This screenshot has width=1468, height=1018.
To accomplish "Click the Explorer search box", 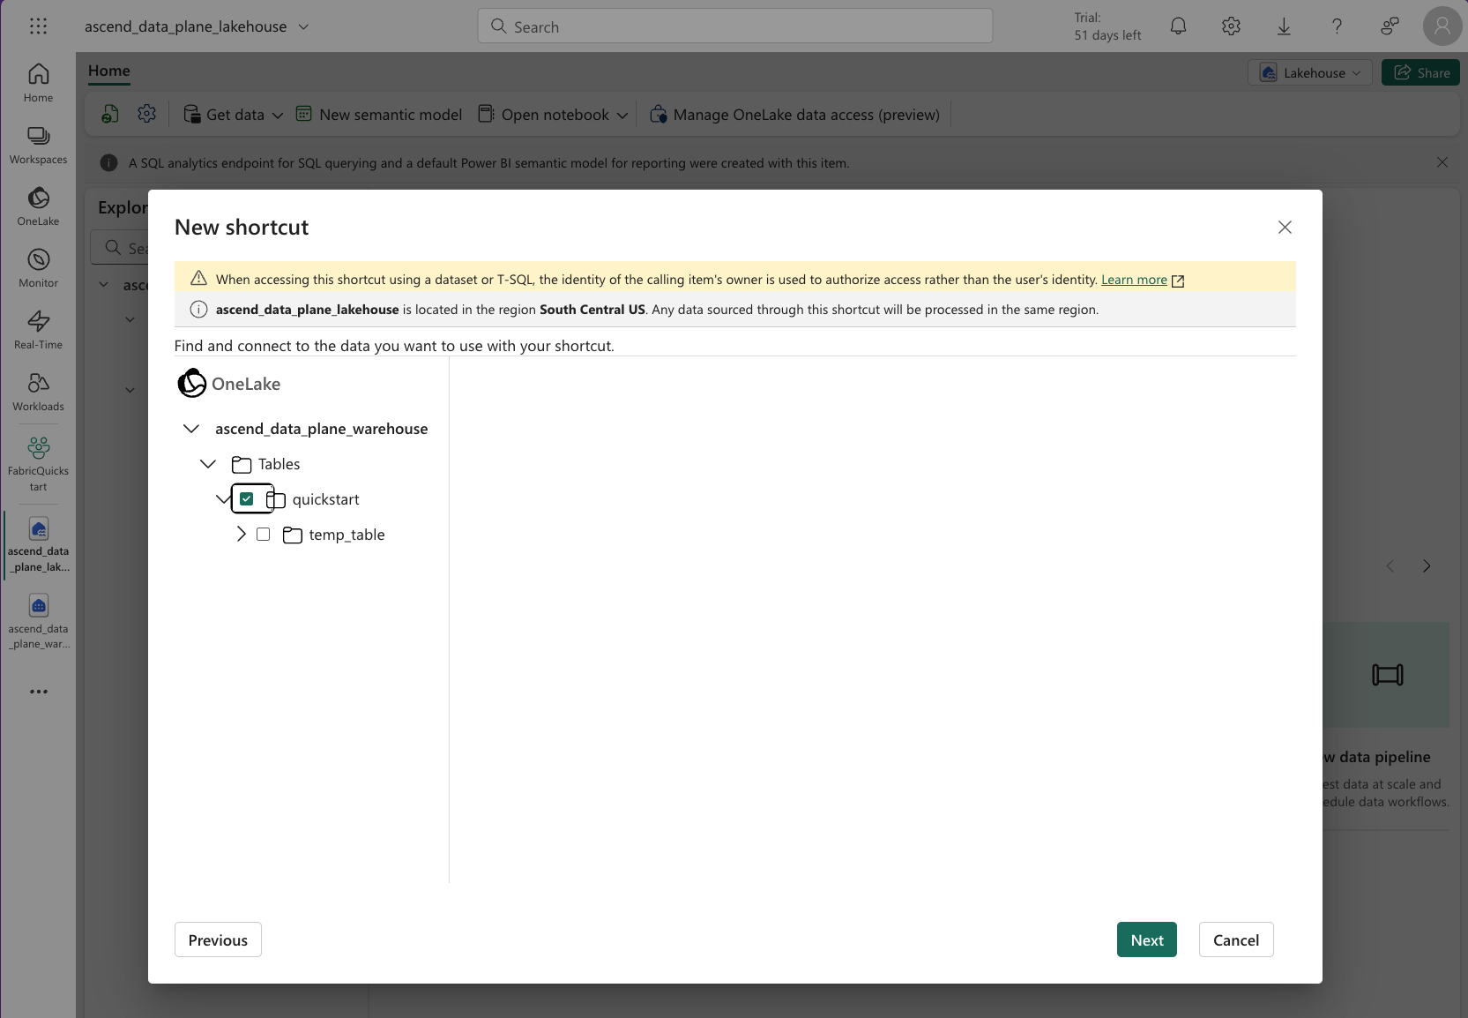I will point(120,248).
